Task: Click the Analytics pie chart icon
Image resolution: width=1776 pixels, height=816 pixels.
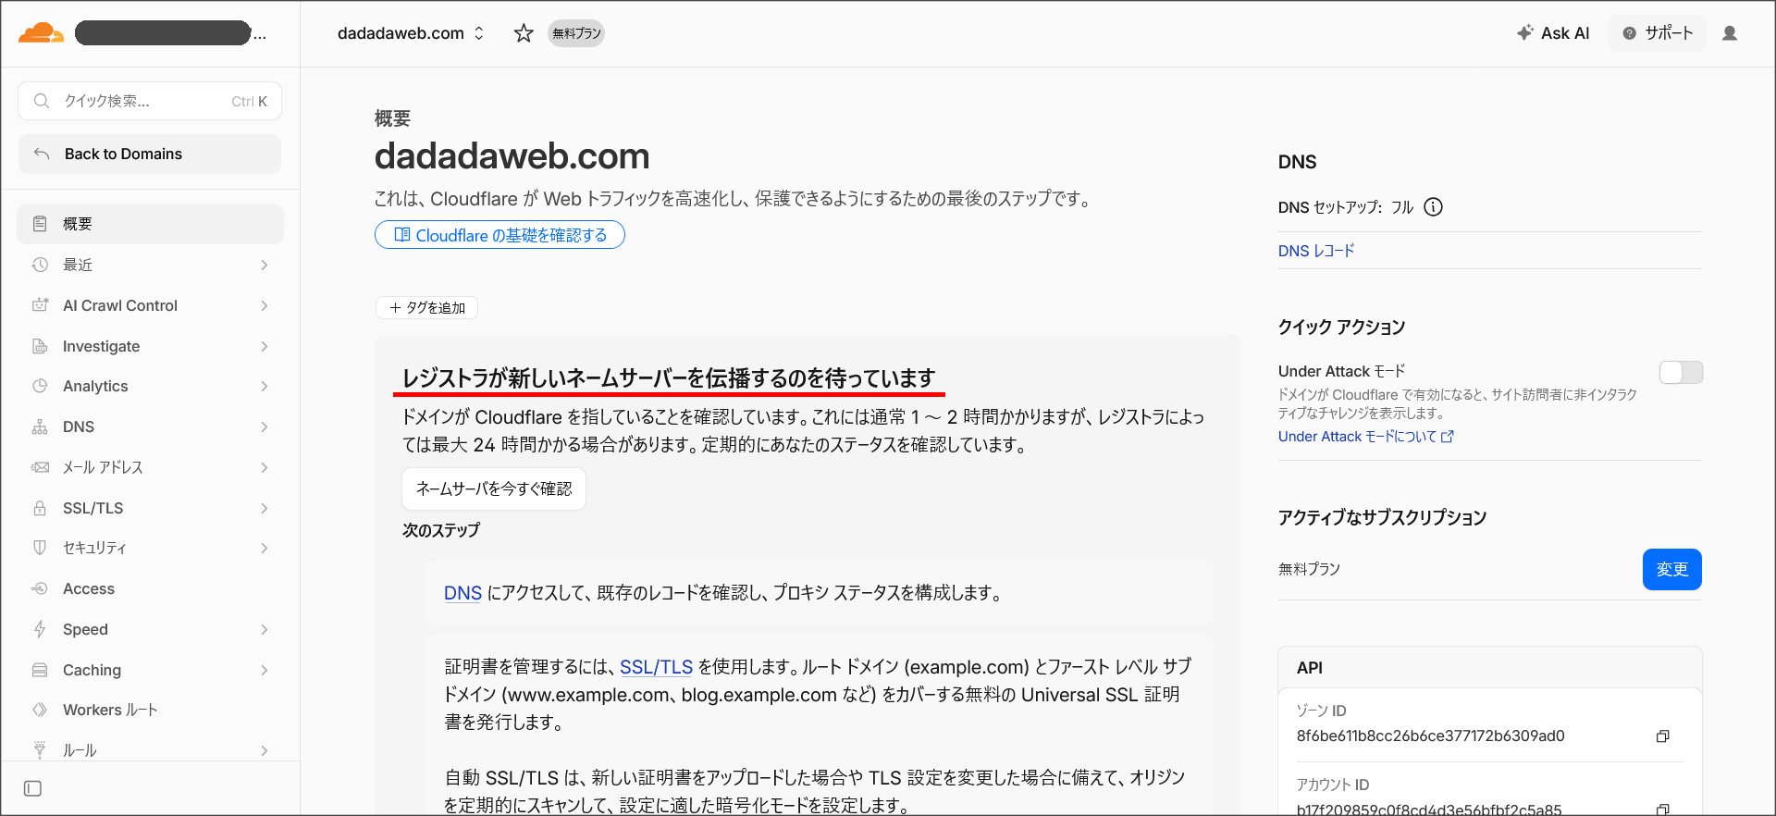Action: click(40, 386)
